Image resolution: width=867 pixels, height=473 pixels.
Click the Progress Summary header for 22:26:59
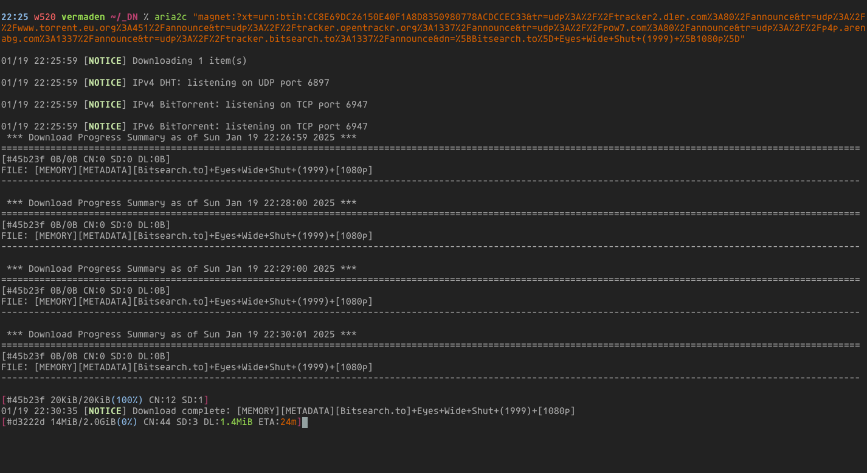click(182, 137)
